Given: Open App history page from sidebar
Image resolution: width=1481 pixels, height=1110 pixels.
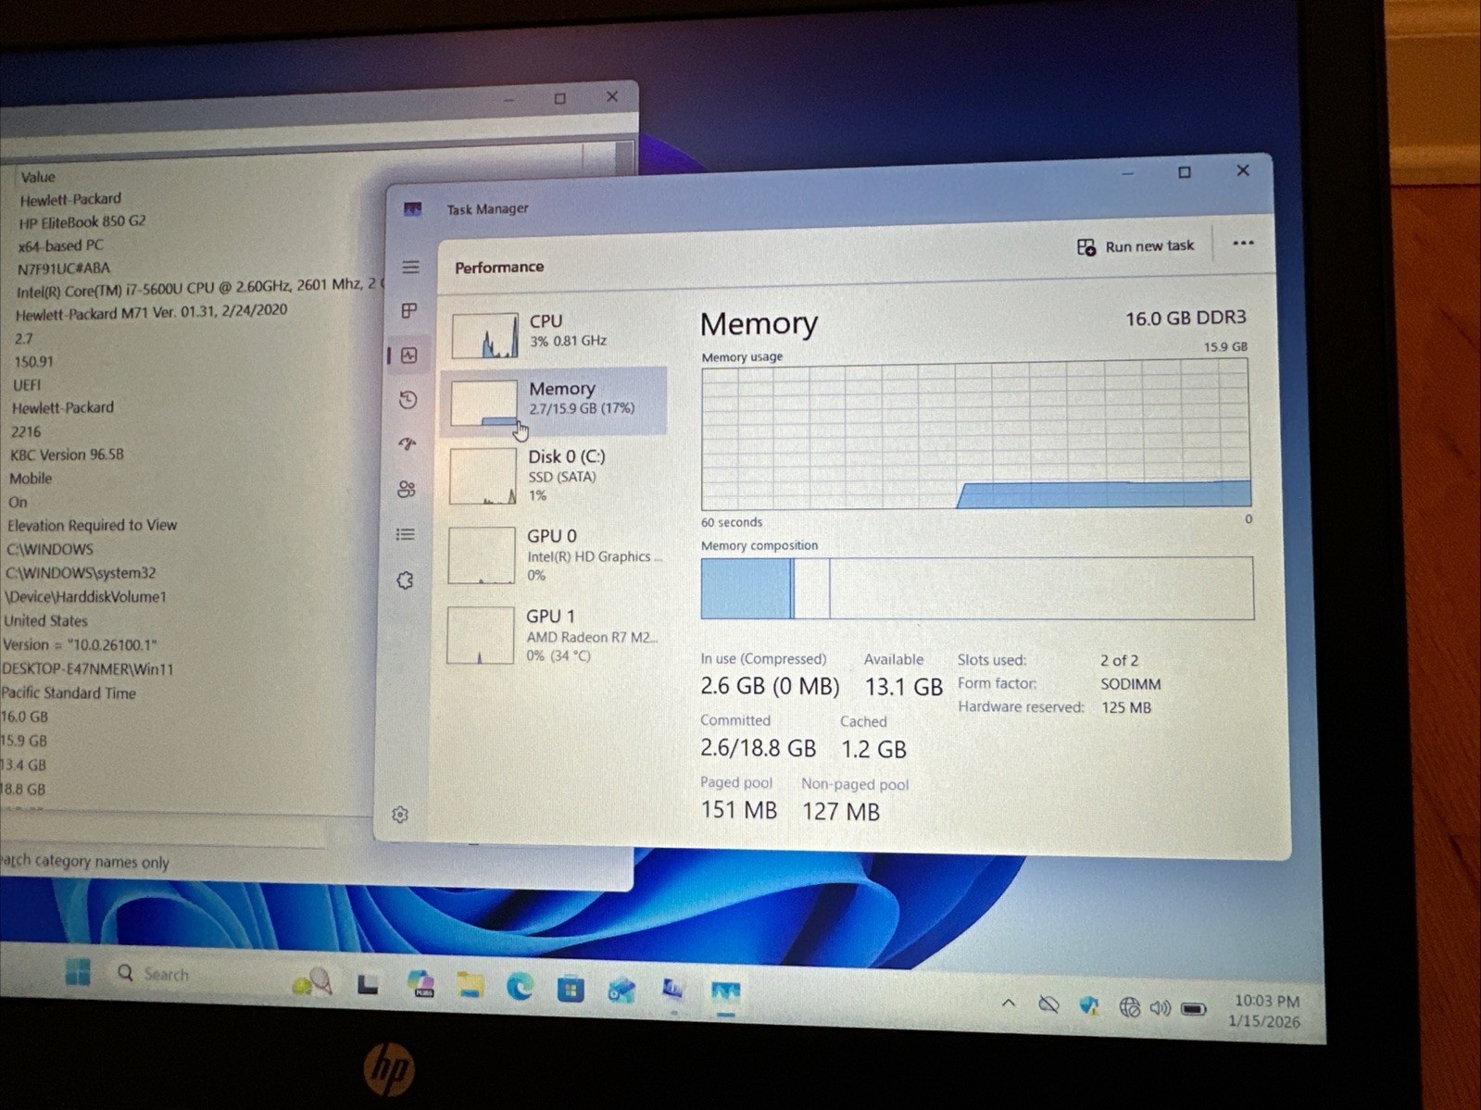Looking at the screenshot, I should [408, 400].
